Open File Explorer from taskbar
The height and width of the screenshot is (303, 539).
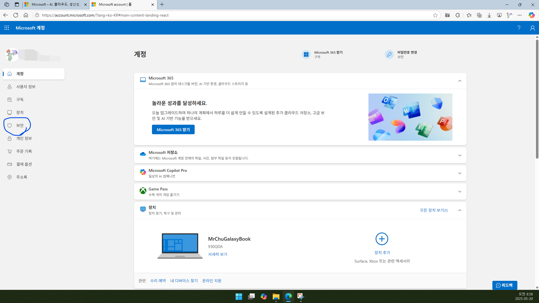point(276,297)
